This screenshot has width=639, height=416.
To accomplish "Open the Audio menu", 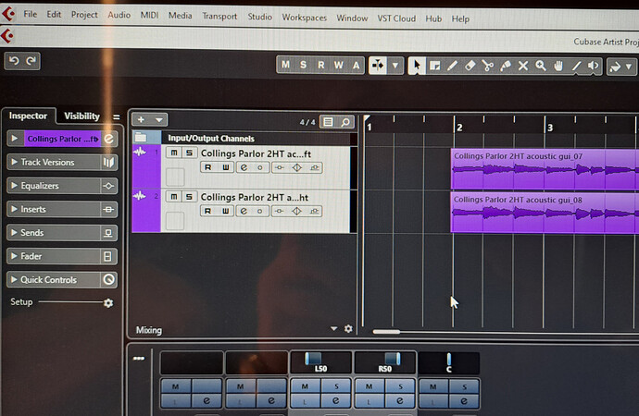I will (x=119, y=15).
